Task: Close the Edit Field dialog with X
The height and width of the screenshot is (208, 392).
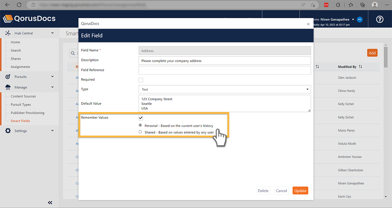Action: click(308, 24)
